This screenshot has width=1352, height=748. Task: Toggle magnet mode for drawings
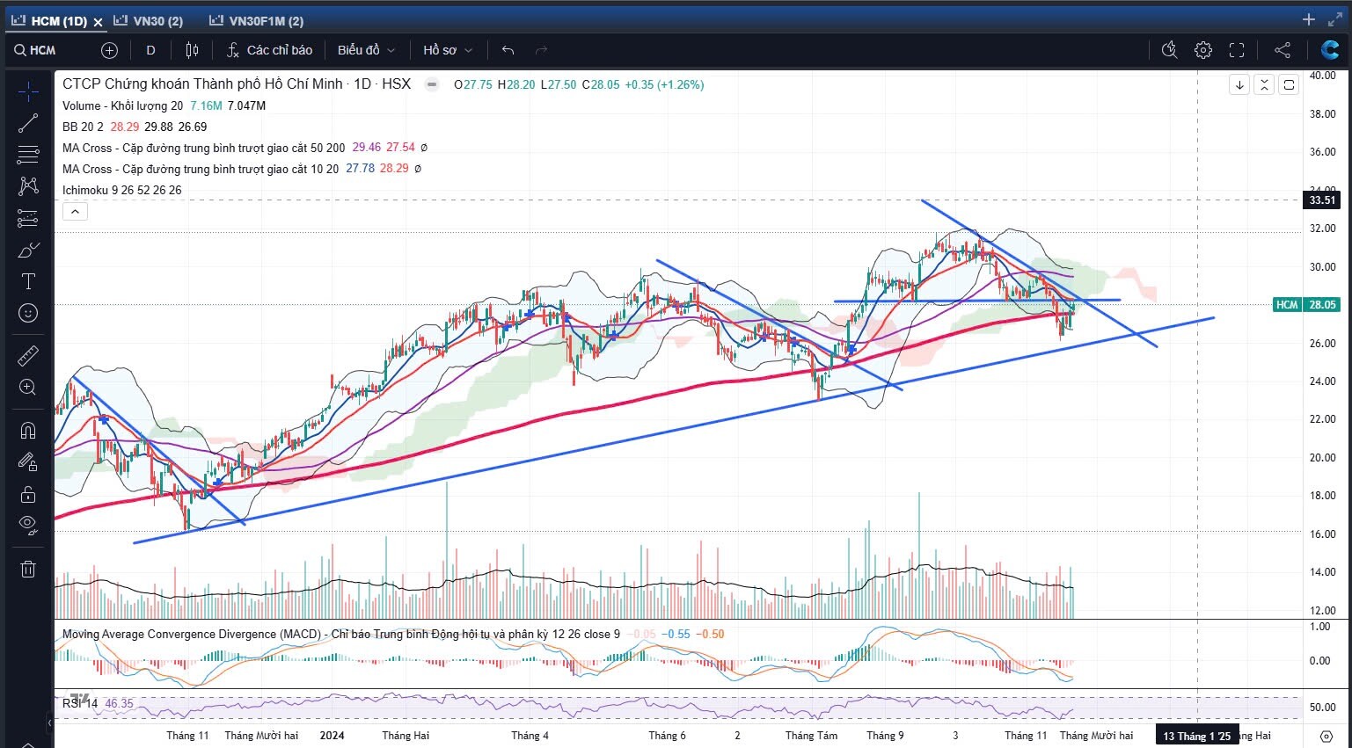coord(28,430)
